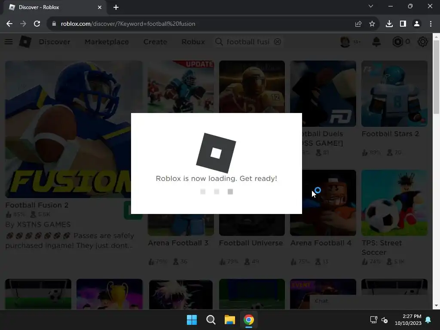Open the Robux nav item

click(193, 42)
